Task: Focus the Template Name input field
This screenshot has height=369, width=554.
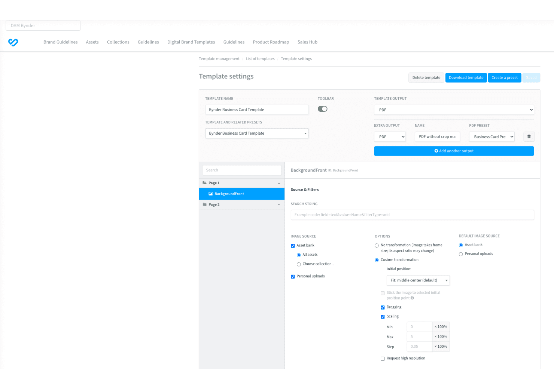Action: click(257, 110)
